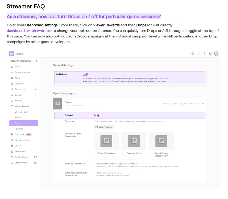Open Channel Points in sidebar
The width and height of the screenshot is (228, 199).
pos(22,112)
